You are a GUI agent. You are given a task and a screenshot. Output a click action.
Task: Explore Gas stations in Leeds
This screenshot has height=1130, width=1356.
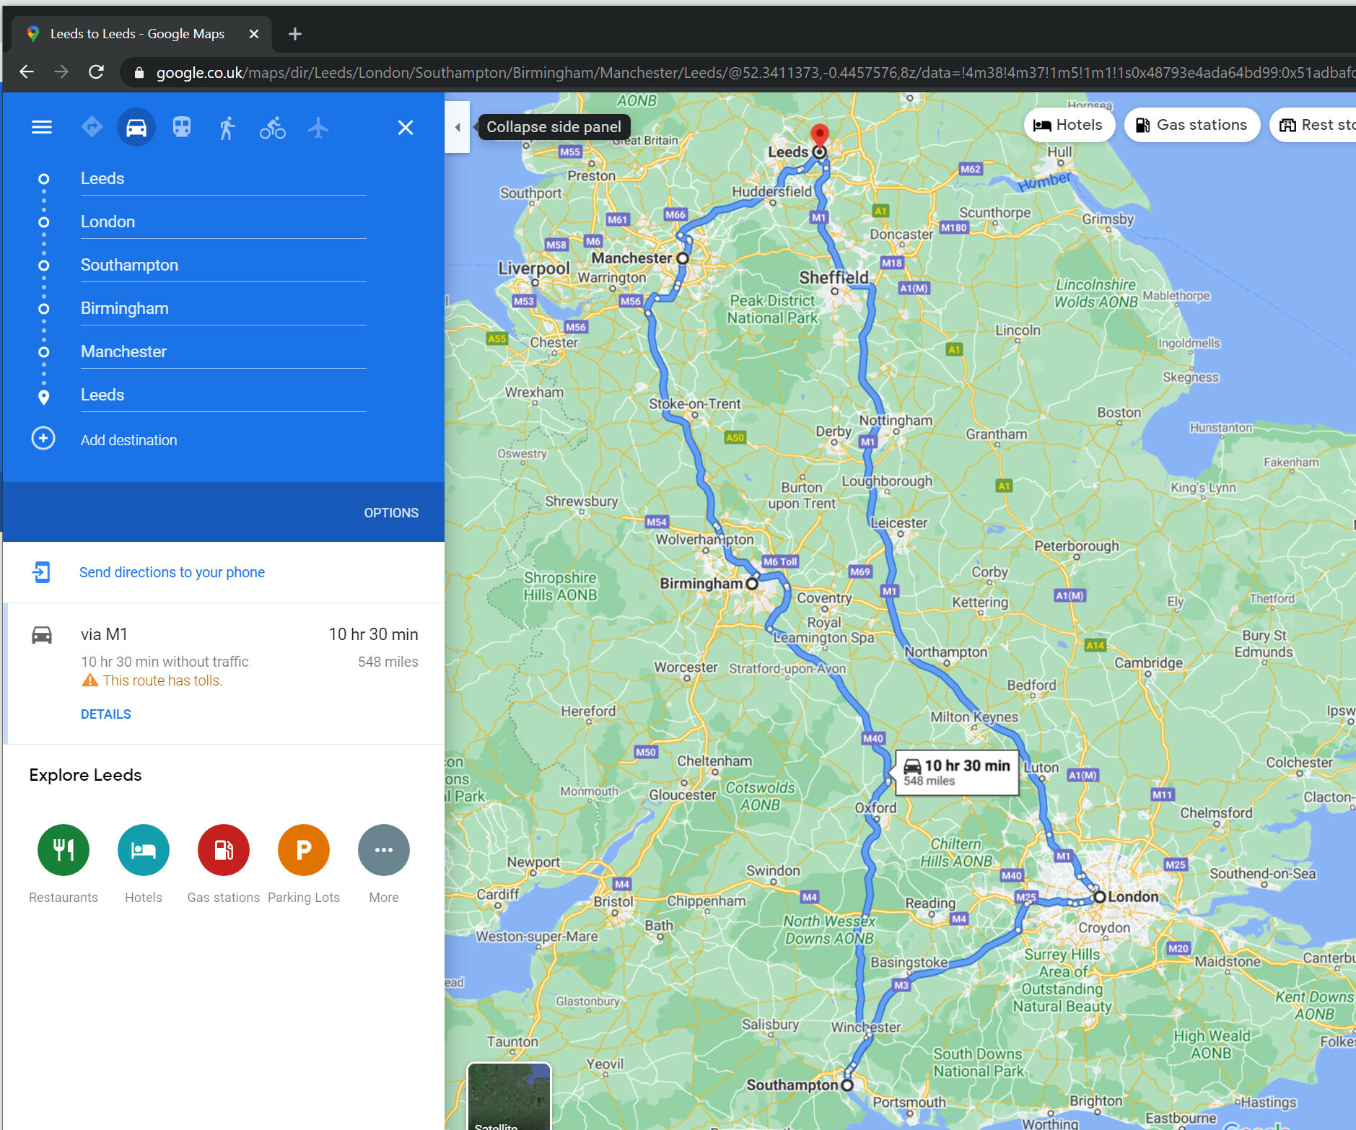tap(224, 850)
